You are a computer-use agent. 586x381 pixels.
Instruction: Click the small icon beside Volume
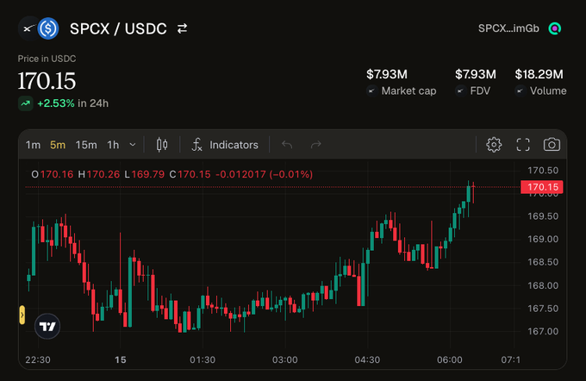pyautogui.click(x=521, y=91)
